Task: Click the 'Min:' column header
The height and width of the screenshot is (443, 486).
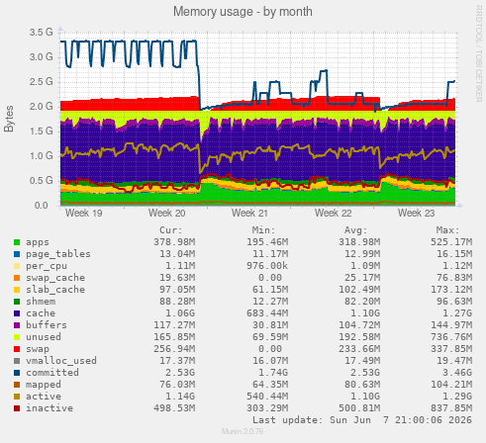Action: pyautogui.click(x=263, y=230)
